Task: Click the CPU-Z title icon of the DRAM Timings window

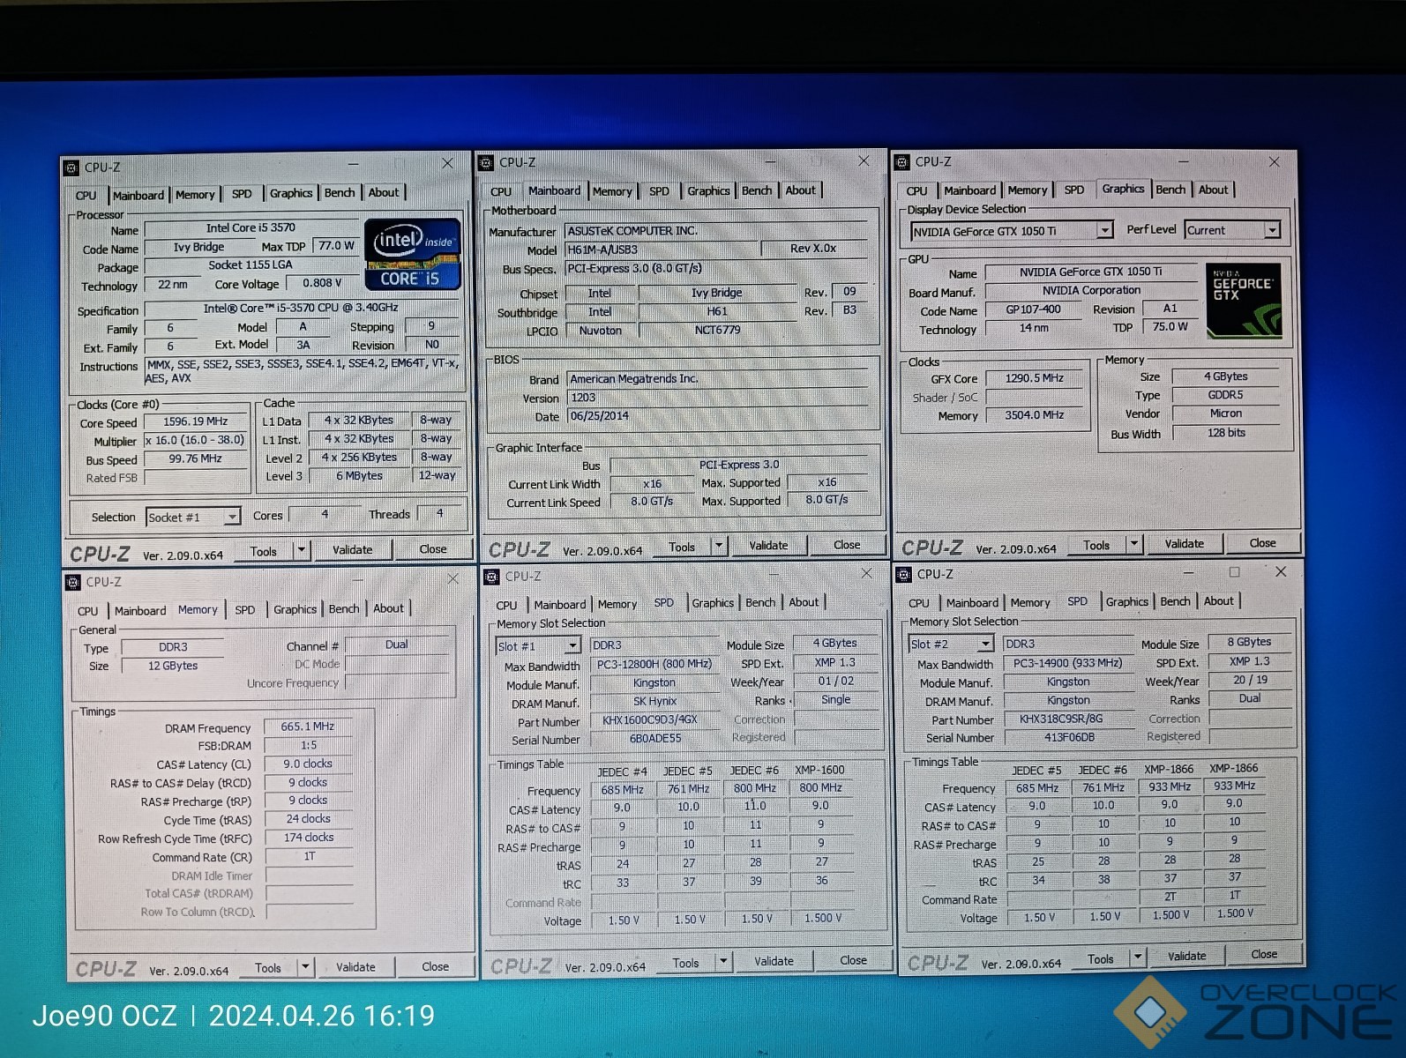Action: [x=73, y=582]
